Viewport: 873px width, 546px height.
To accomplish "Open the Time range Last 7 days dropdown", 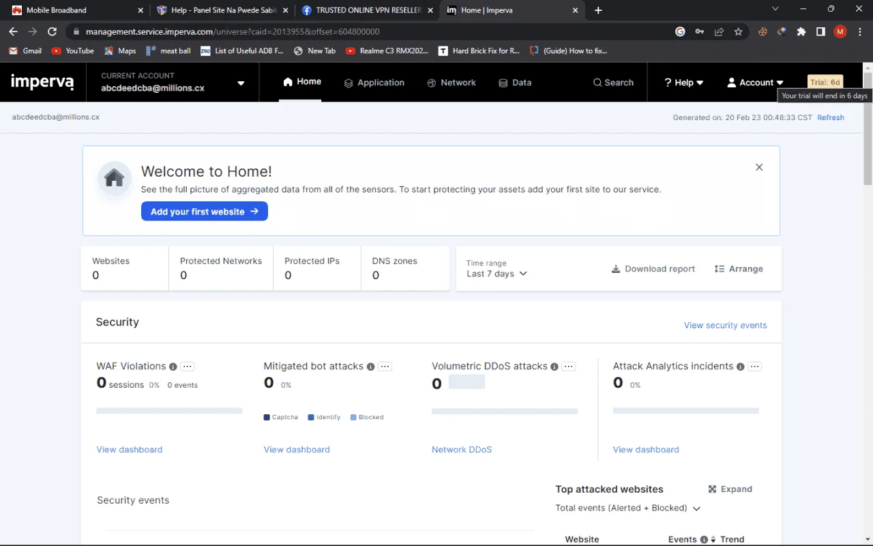I will [x=497, y=274].
